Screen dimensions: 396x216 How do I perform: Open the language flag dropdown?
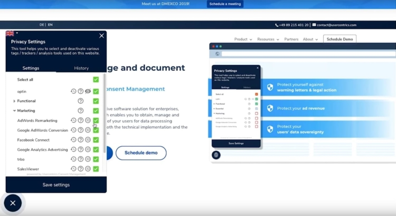12,33
